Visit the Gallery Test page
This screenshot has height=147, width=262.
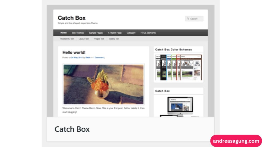[114, 39]
